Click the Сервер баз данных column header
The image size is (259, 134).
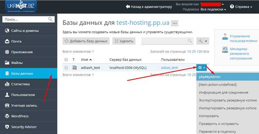[x=126, y=60]
